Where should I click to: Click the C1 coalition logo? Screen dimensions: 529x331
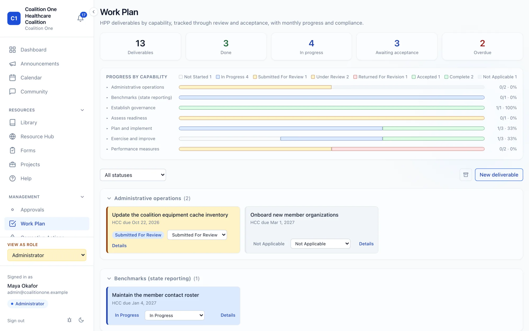pyautogui.click(x=14, y=18)
